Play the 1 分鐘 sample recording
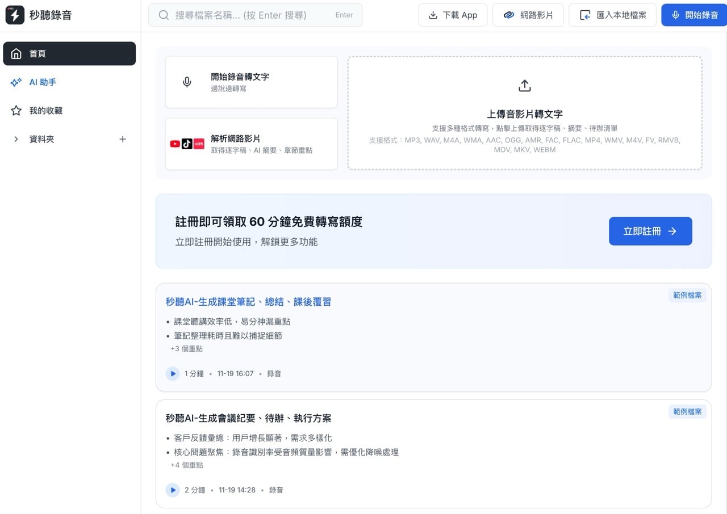Screen dimensions: 727x514 point(173,373)
